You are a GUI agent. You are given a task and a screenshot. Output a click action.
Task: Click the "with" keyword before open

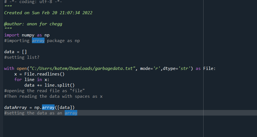point(9,68)
